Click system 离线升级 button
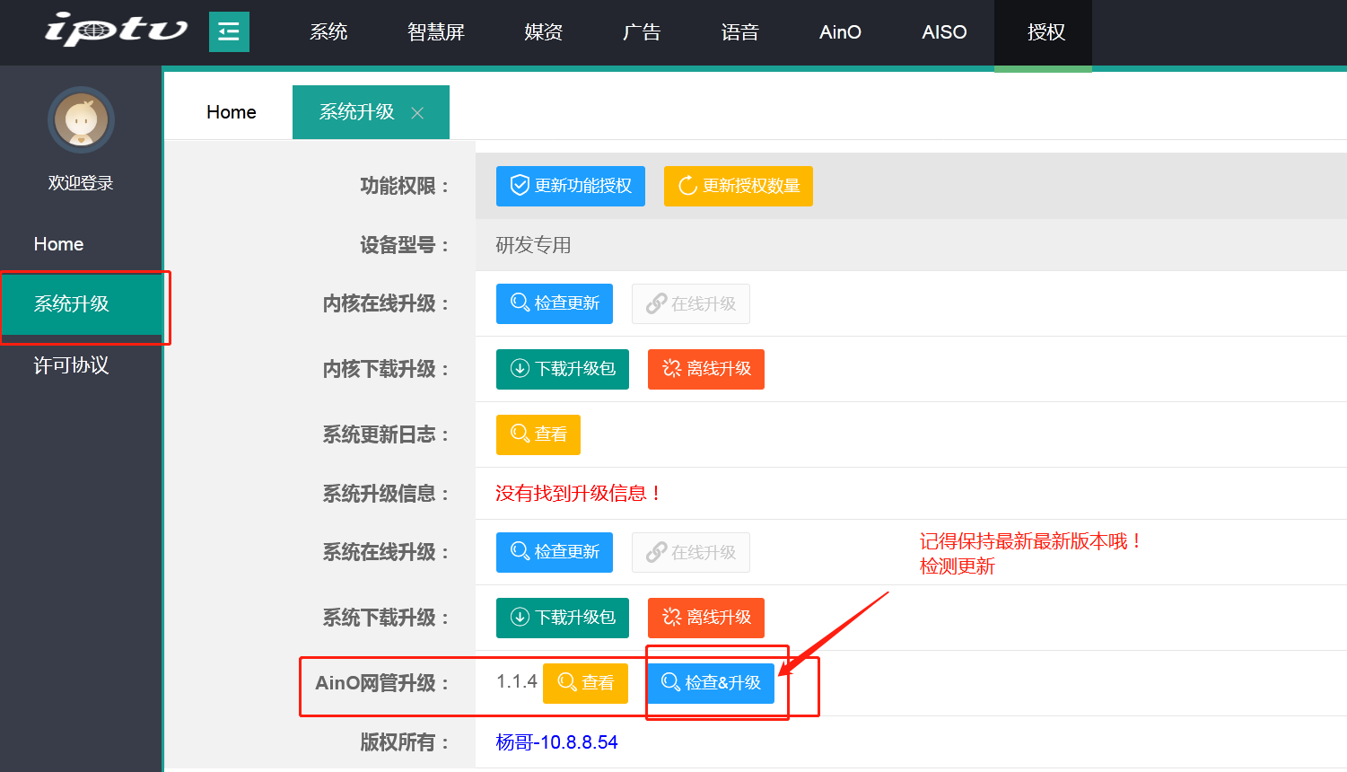This screenshot has height=772, width=1347. 705,618
